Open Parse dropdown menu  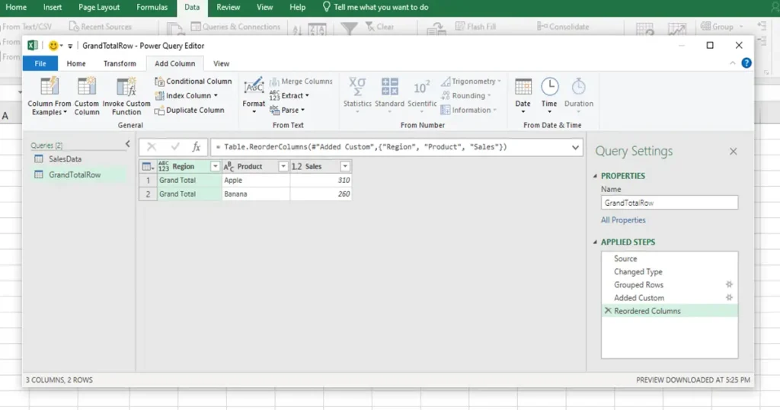pos(287,110)
